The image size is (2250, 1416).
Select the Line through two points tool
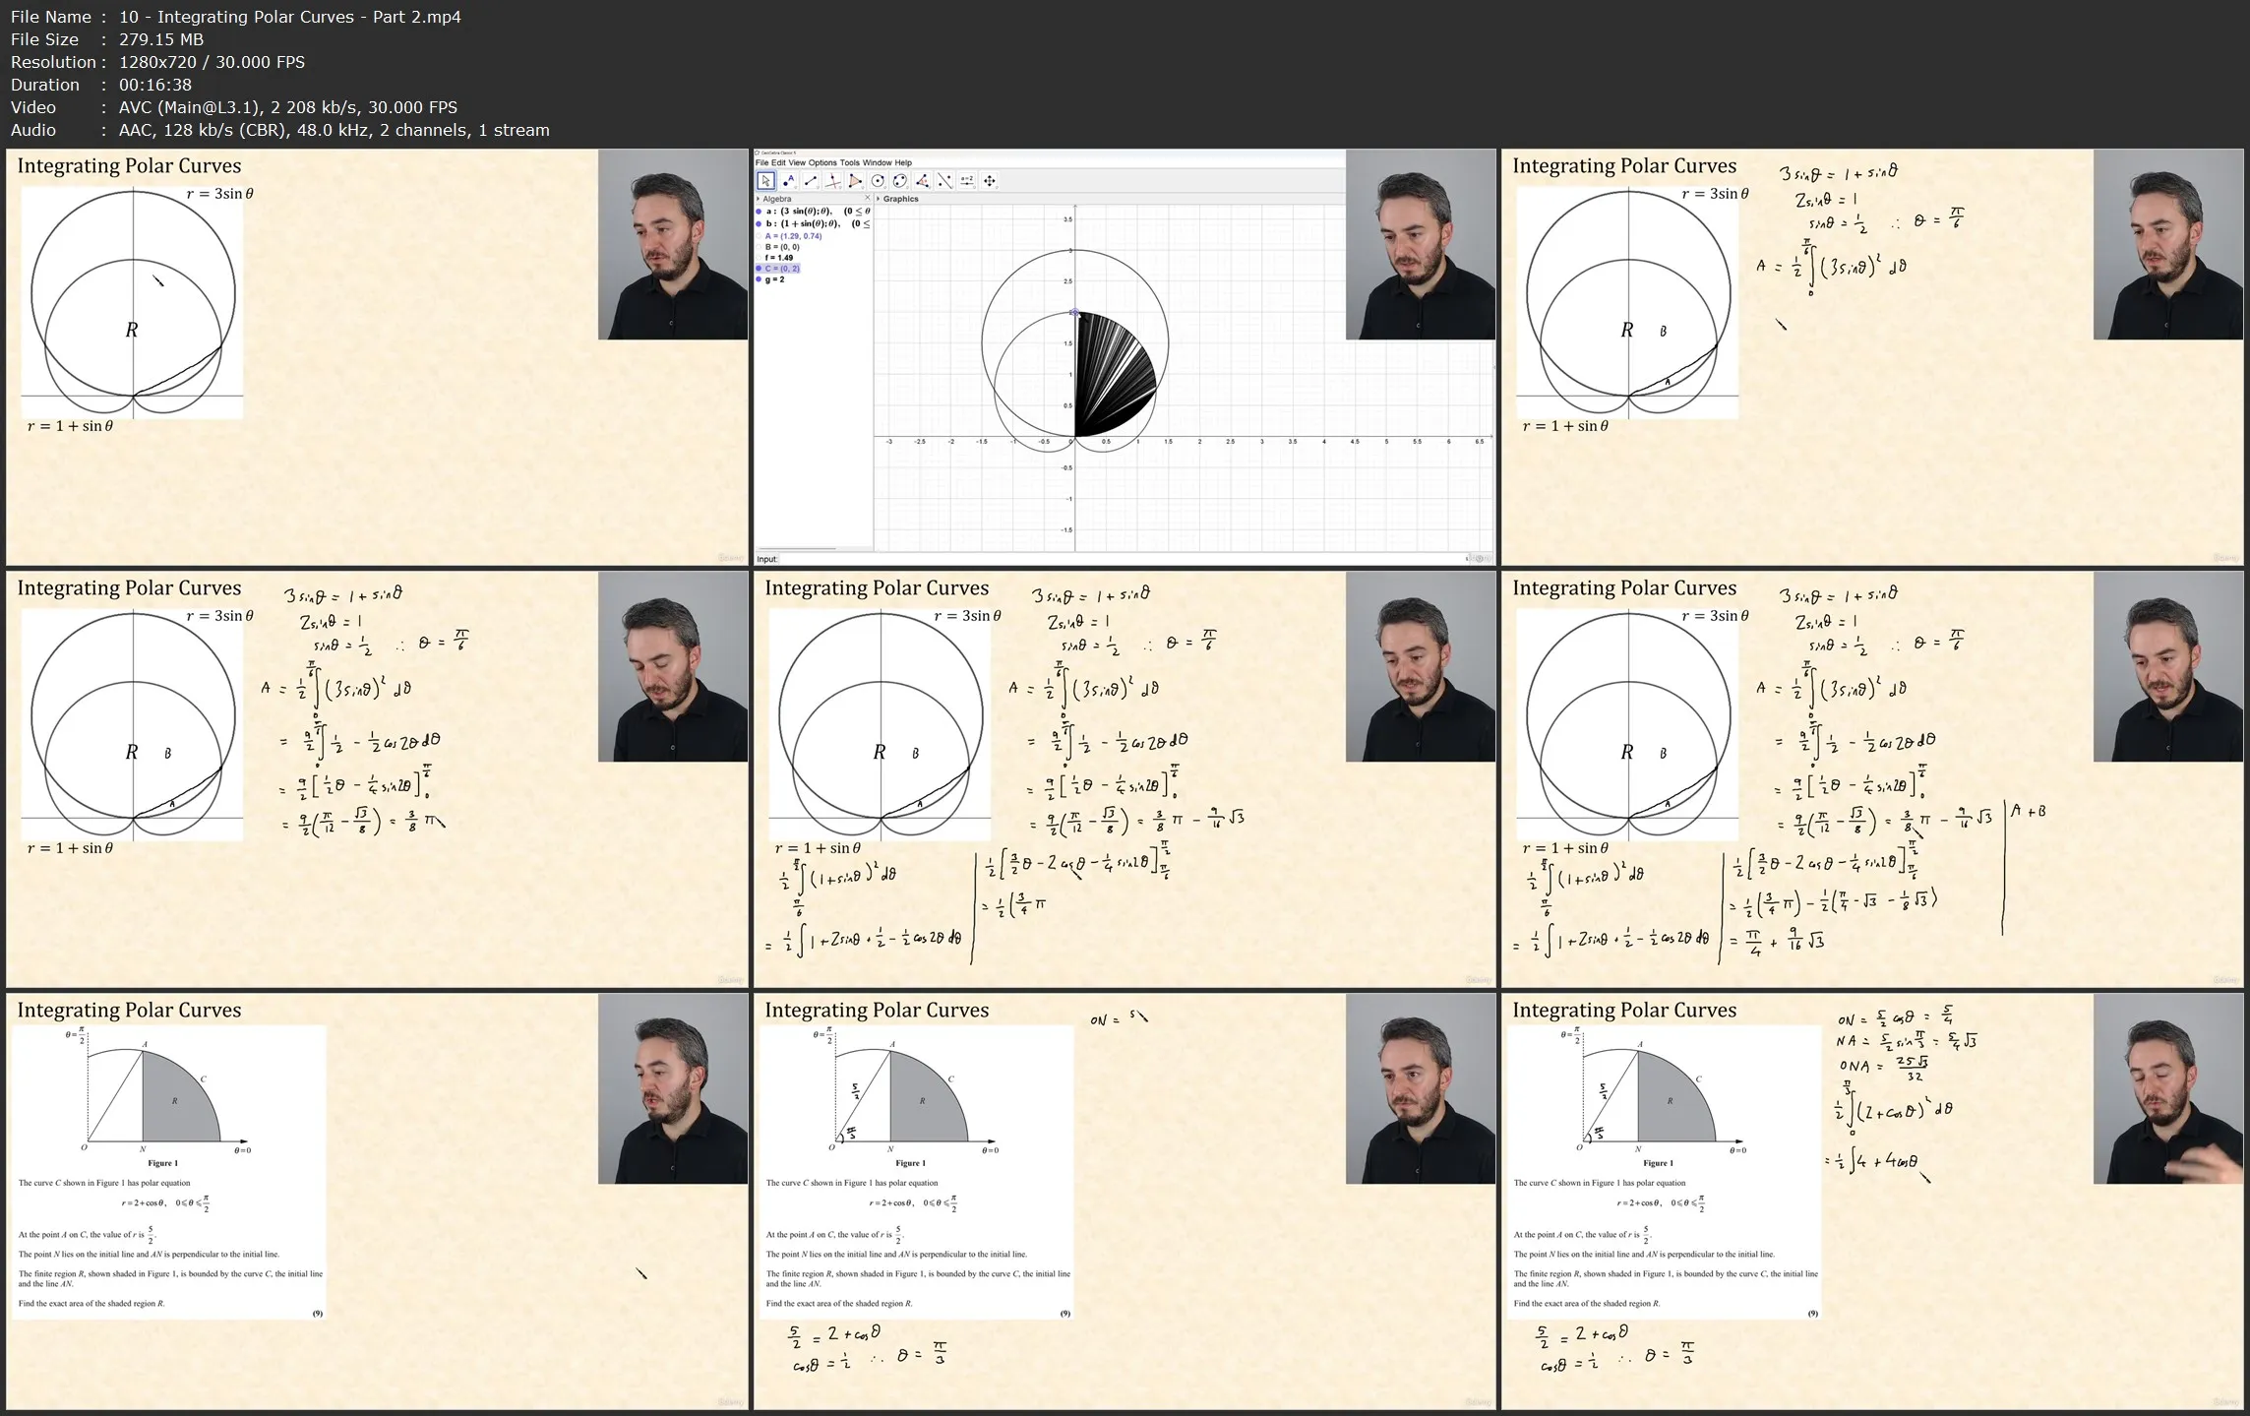pyautogui.click(x=811, y=181)
